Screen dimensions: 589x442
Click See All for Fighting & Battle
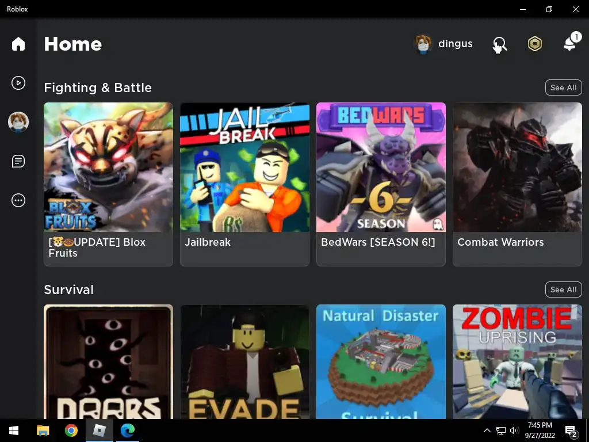click(x=563, y=87)
